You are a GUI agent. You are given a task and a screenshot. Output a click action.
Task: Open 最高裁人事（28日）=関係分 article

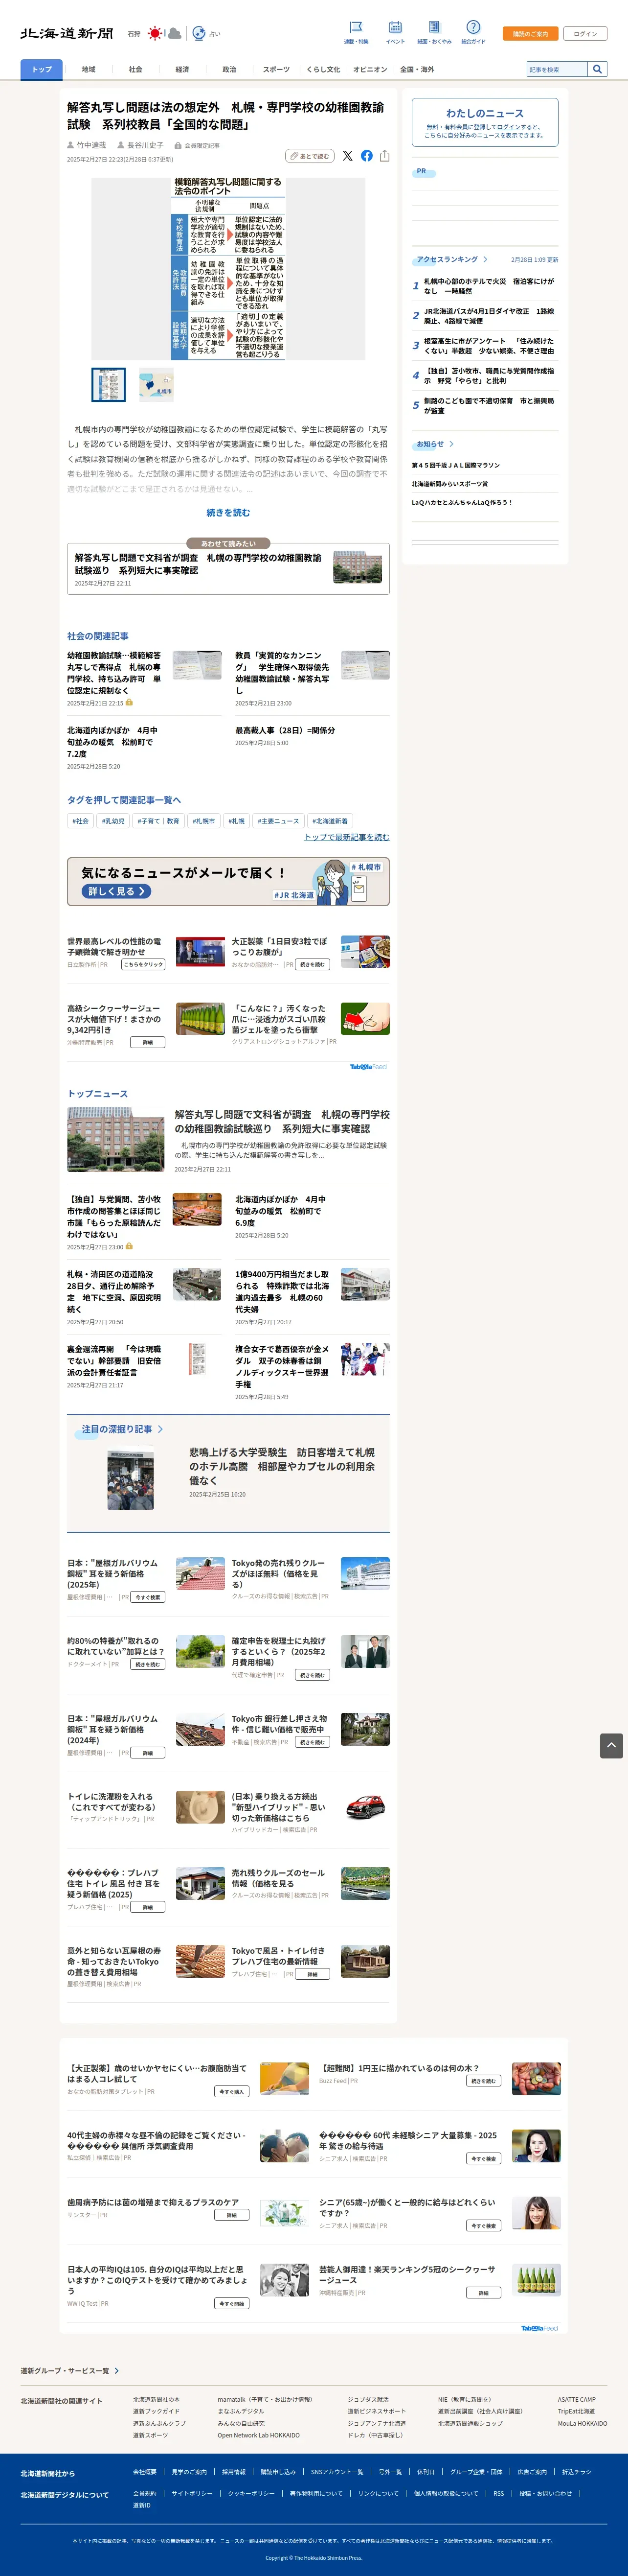coord(285,730)
